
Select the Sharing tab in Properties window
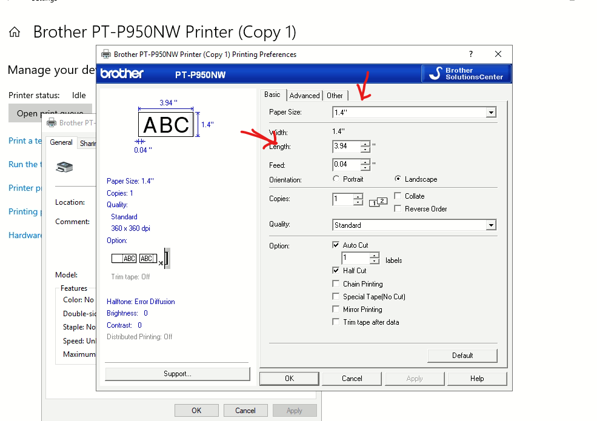(x=87, y=144)
